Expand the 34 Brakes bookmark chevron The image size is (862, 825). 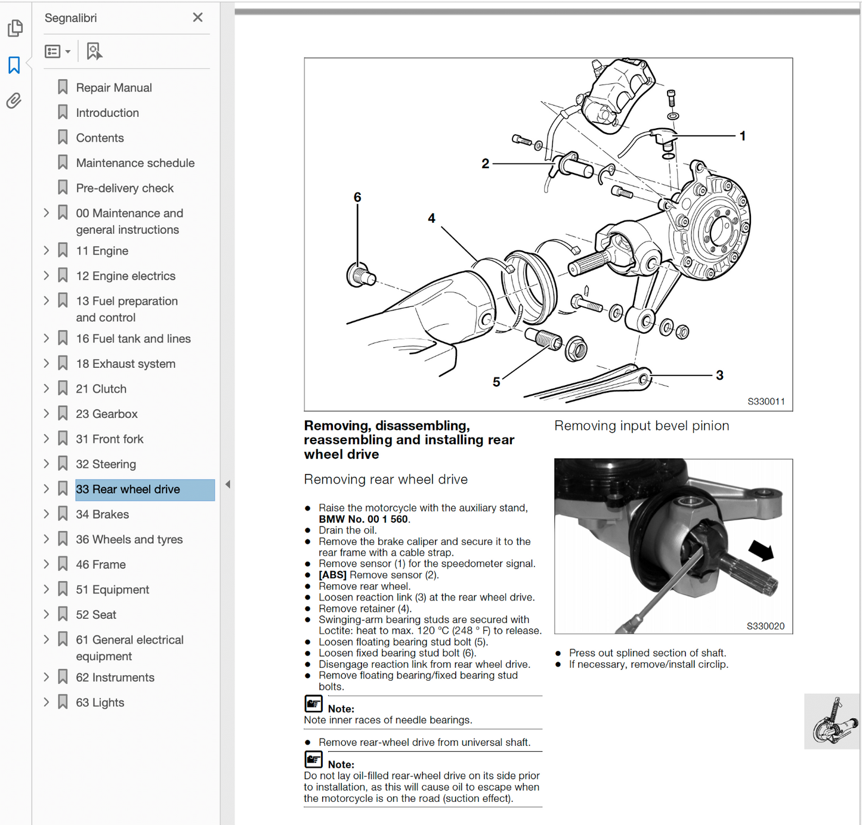click(x=47, y=514)
